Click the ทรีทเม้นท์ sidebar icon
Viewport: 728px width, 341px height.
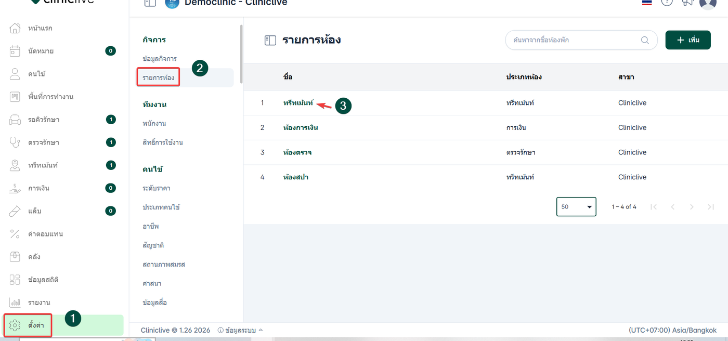tap(15, 165)
